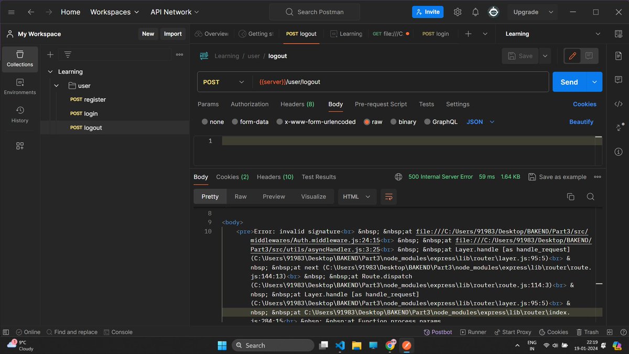Click the filter collections icon

click(x=68, y=55)
